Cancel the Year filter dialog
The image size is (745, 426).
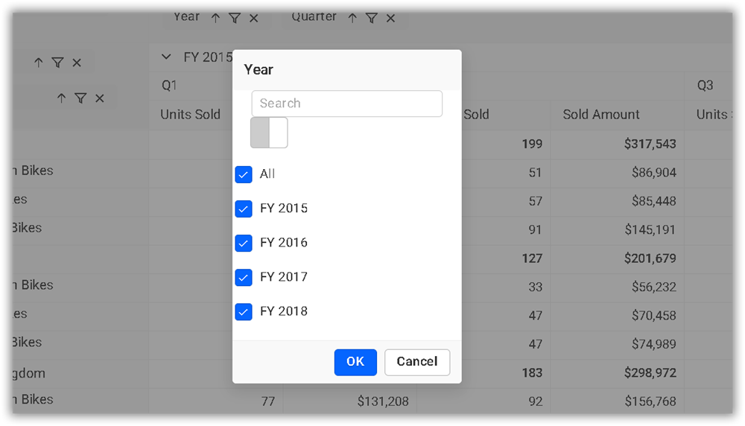[417, 362]
